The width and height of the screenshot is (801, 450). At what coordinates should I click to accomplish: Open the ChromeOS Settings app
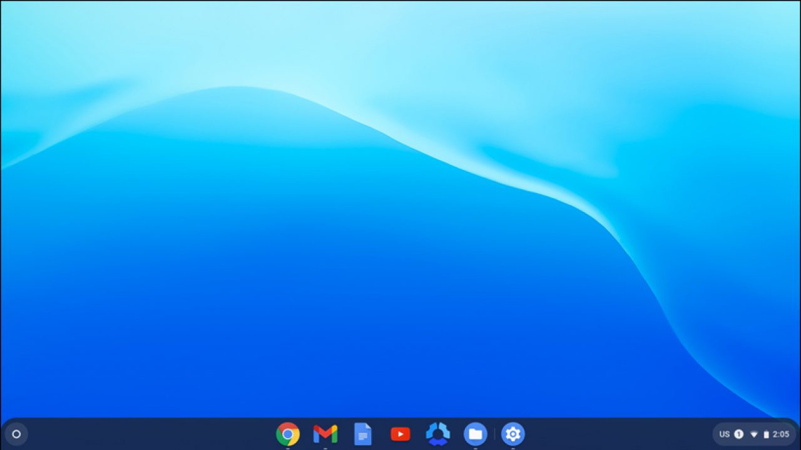(513, 434)
